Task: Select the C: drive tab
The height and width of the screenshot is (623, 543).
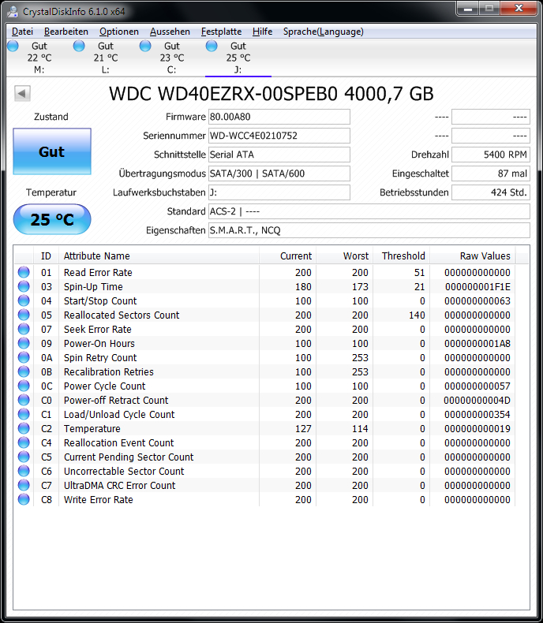Action: tap(172, 58)
